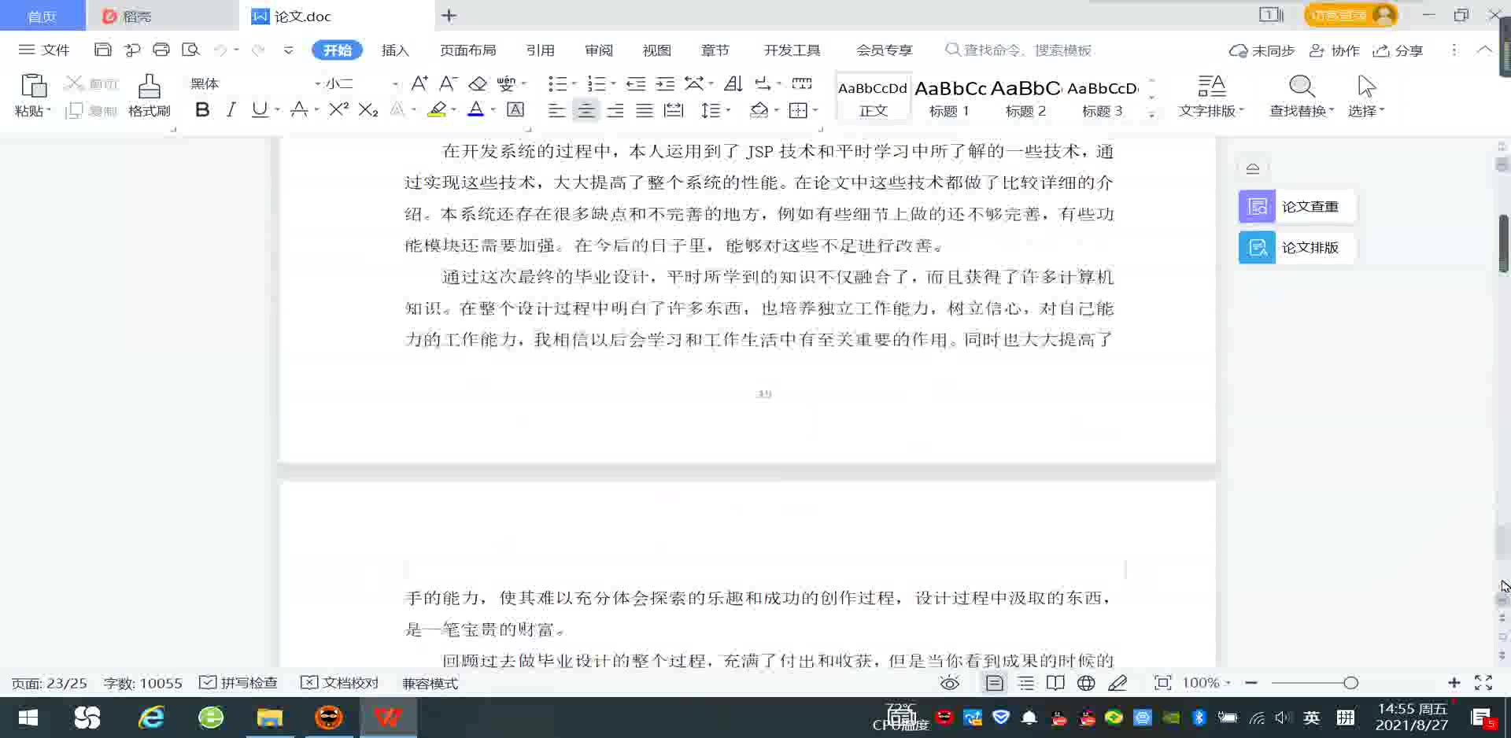Clear formatting with eraser icon
Image resolution: width=1511 pixels, height=738 pixels.
point(478,83)
